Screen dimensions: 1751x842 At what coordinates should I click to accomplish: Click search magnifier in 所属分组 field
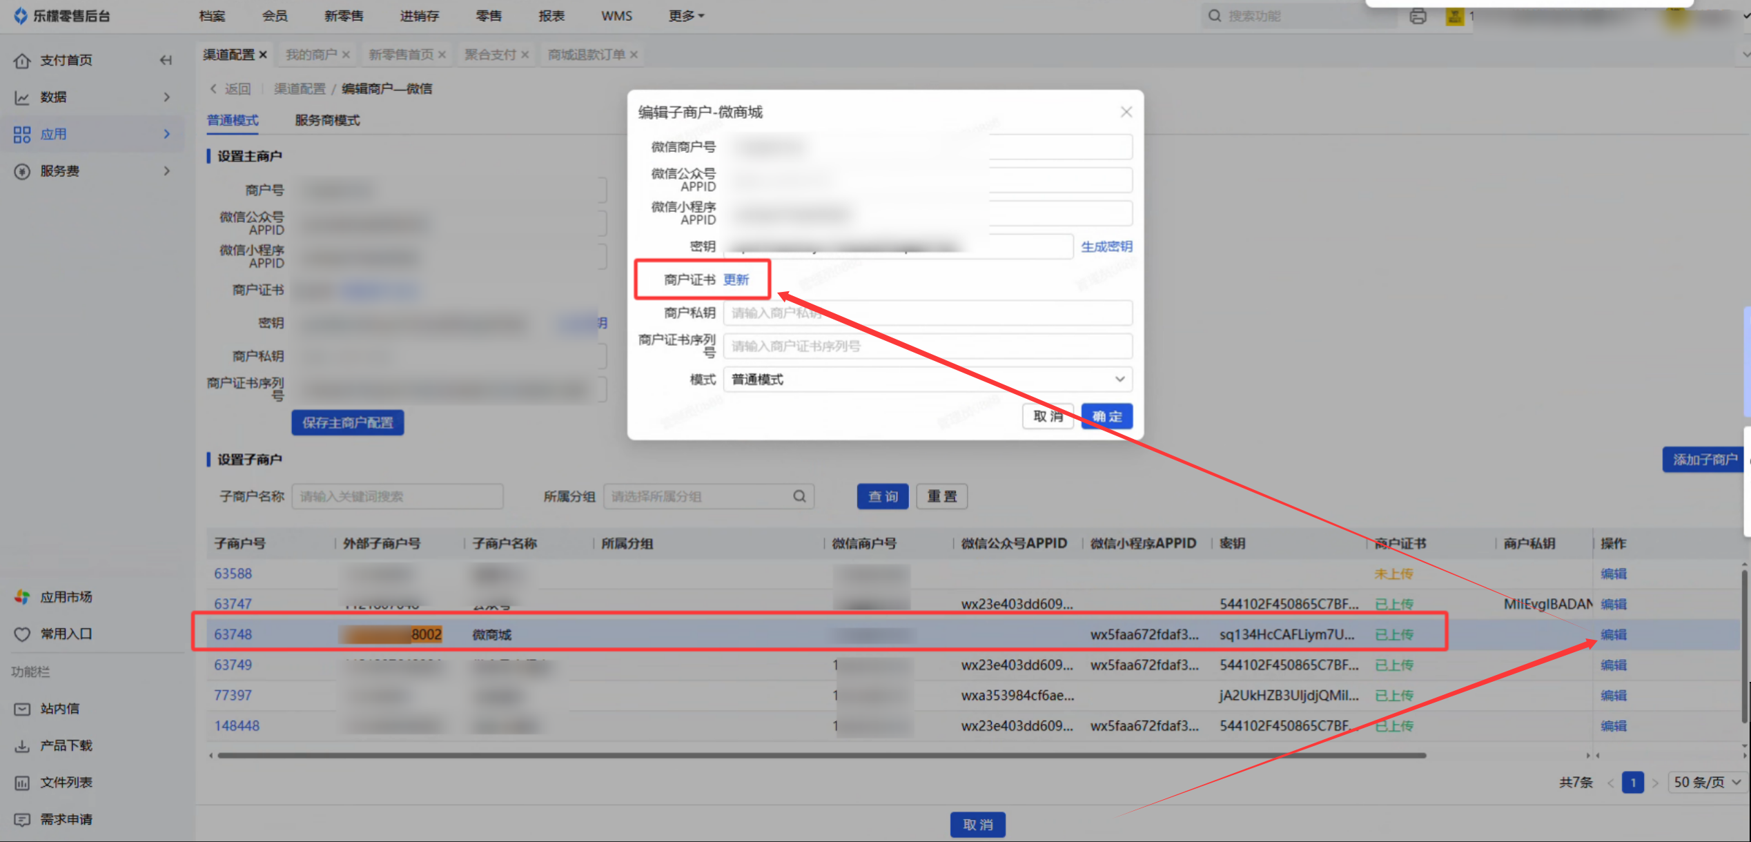[x=799, y=496]
